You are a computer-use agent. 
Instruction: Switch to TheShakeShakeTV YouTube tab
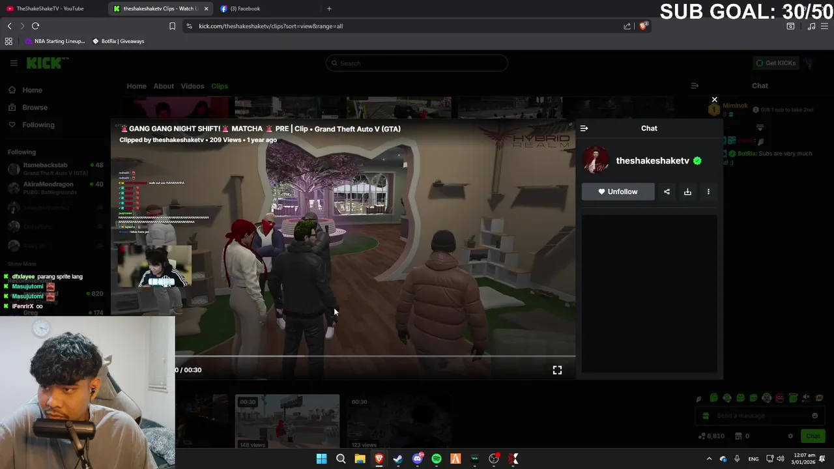tap(50, 8)
